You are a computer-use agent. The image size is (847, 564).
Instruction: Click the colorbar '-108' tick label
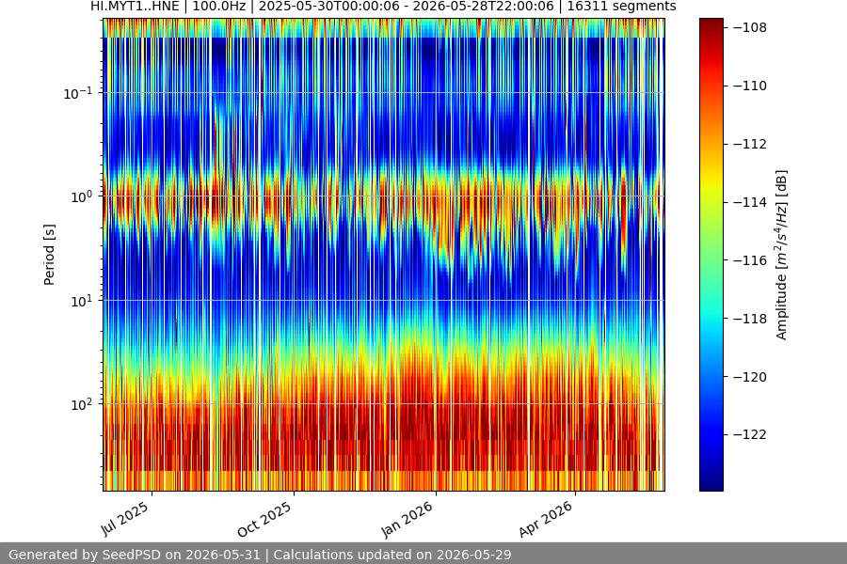(x=750, y=27)
